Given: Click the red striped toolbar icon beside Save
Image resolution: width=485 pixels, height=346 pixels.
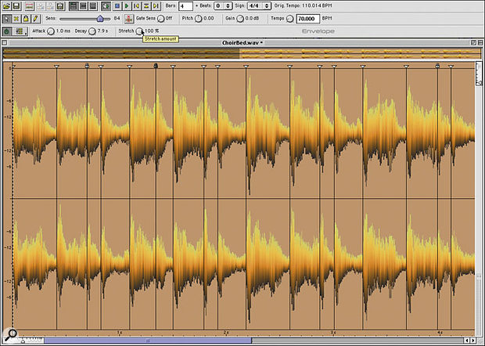Looking at the screenshot, I should [x=30, y=6].
